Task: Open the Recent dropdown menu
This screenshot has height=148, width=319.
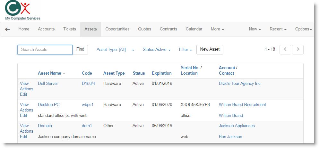Action: 278,29
